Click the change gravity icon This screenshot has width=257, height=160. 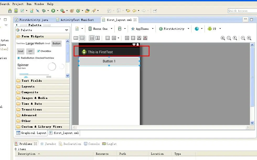[114, 38]
